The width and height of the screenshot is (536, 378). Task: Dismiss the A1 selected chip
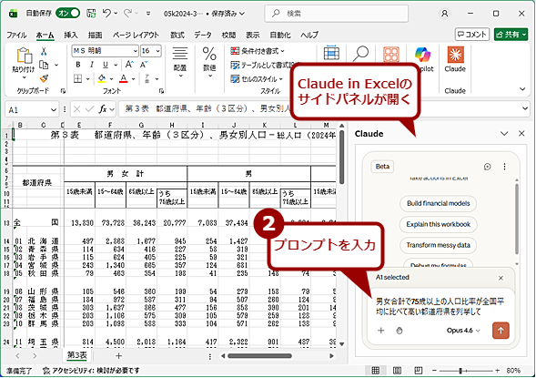pyautogui.click(x=501, y=278)
